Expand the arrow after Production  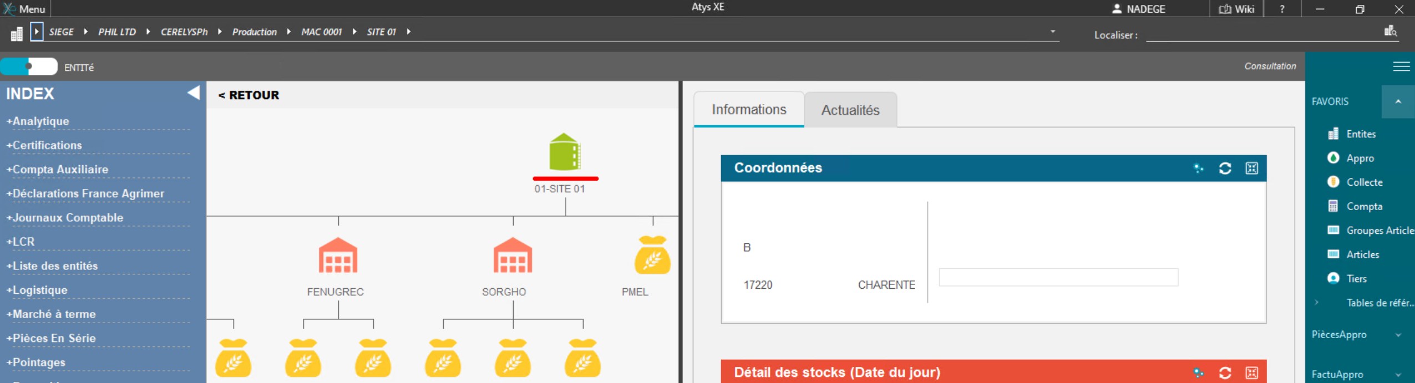[288, 32]
